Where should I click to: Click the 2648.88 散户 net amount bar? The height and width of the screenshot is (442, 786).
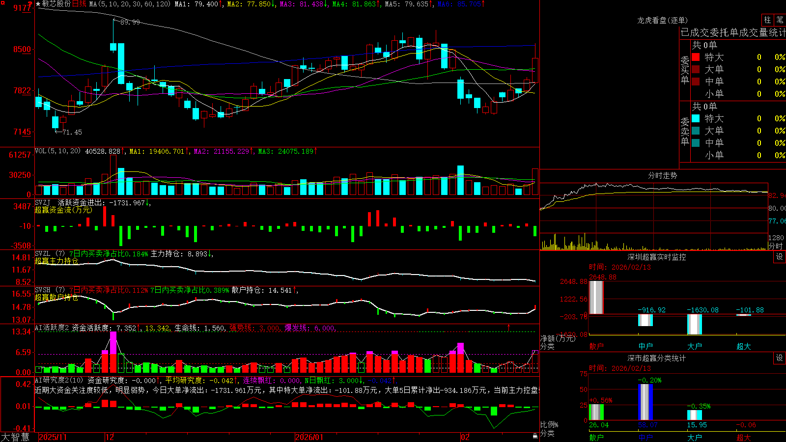coord(596,298)
